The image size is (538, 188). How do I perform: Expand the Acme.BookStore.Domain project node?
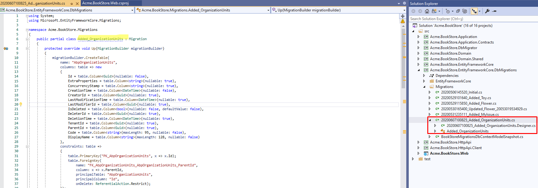tap(419, 53)
